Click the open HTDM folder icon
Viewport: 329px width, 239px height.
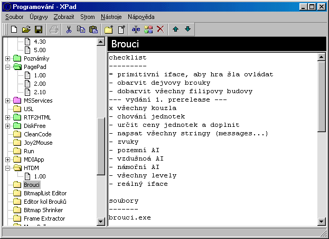pyautogui.click(x=17, y=168)
